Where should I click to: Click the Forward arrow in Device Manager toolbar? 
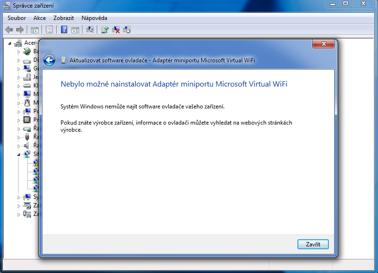[x=20, y=30]
